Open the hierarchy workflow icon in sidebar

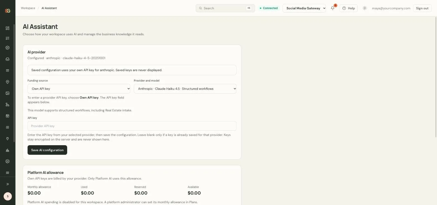[x=8, y=105]
